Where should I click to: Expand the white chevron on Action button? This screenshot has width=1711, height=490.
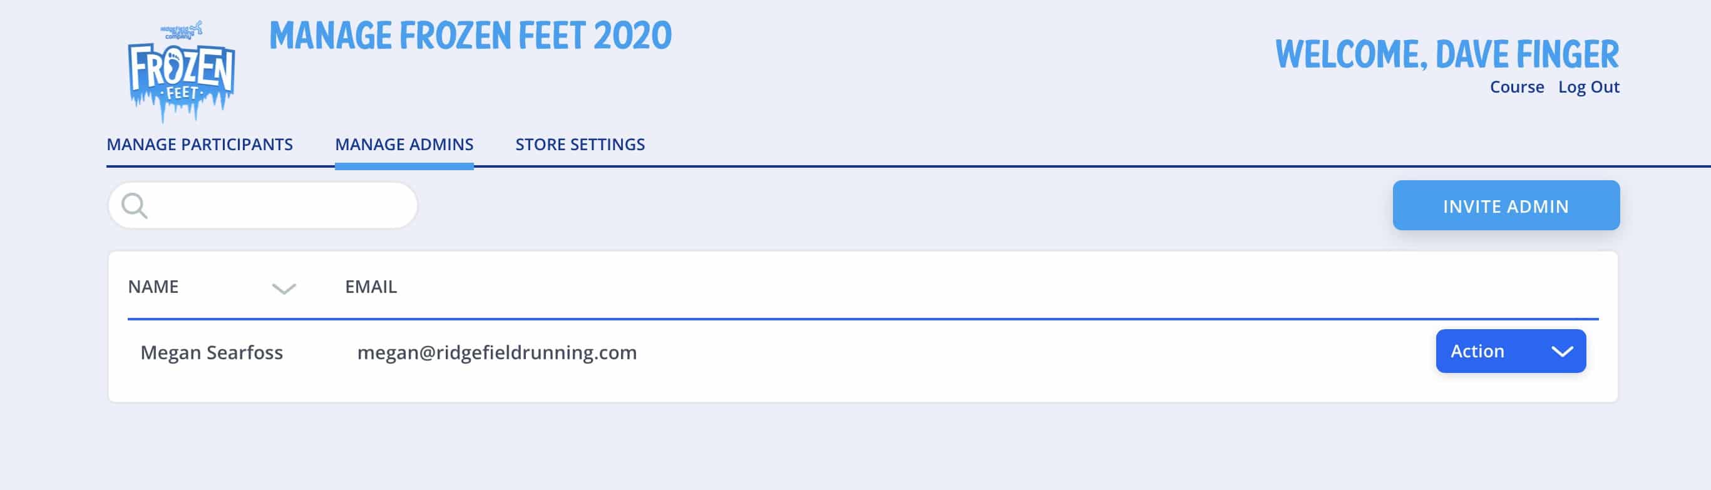[x=1561, y=351]
